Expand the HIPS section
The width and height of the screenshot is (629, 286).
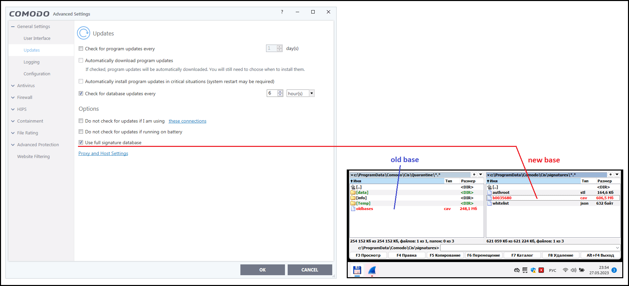click(x=13, y=109)
